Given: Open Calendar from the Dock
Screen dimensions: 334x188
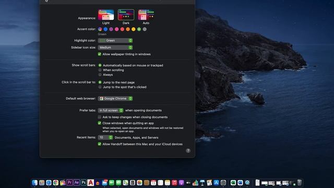Looking at the screenshot, I should tap(153, 183).
